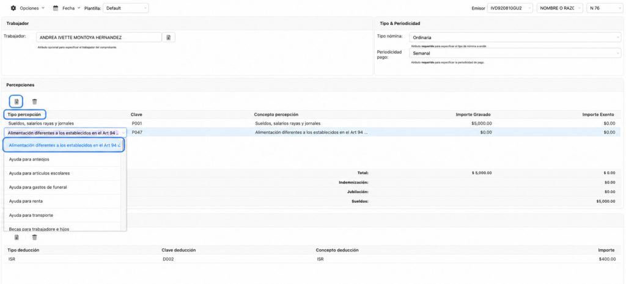Image resolution: width=626 pixels, height=284 pixels.
Task: Click the Importe Gravado column header
Action: click(x=474, y=114)
